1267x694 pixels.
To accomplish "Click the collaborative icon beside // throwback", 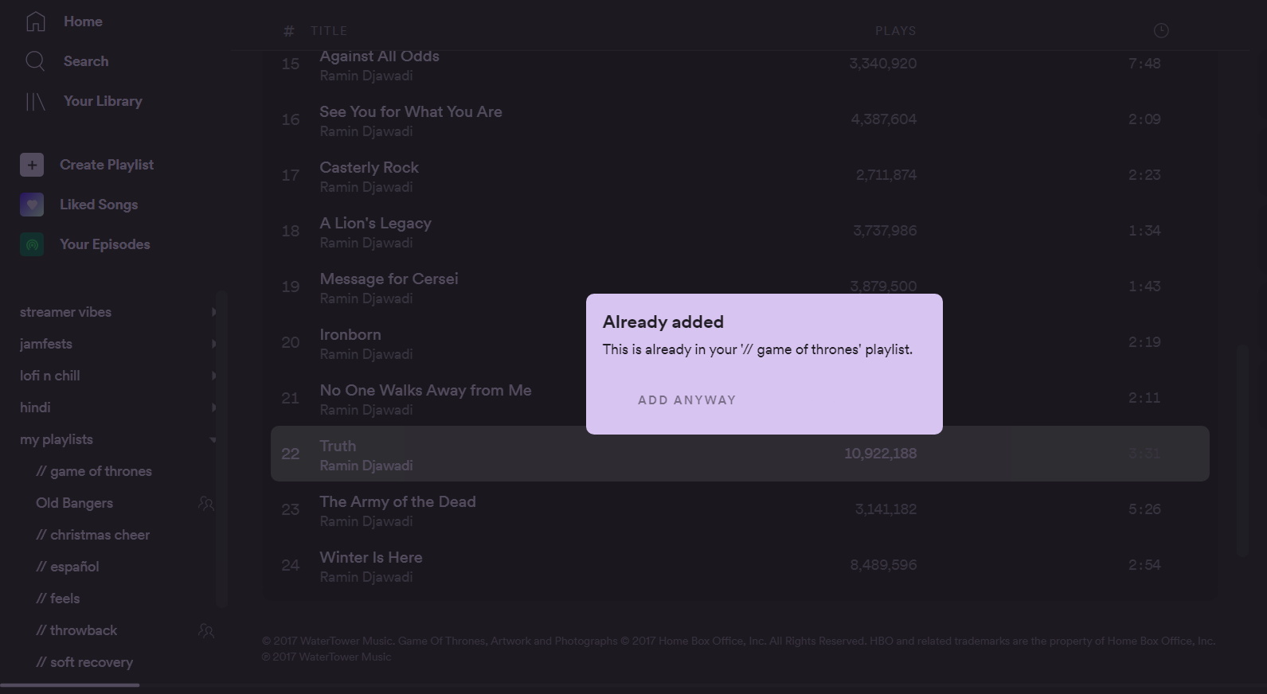I will point(205,630).
